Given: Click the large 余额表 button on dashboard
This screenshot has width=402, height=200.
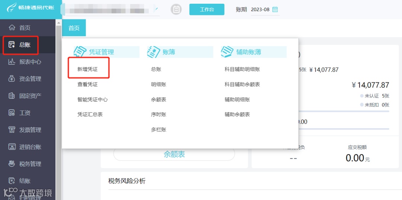Looking at the screenshot, I should pos(174,154).
